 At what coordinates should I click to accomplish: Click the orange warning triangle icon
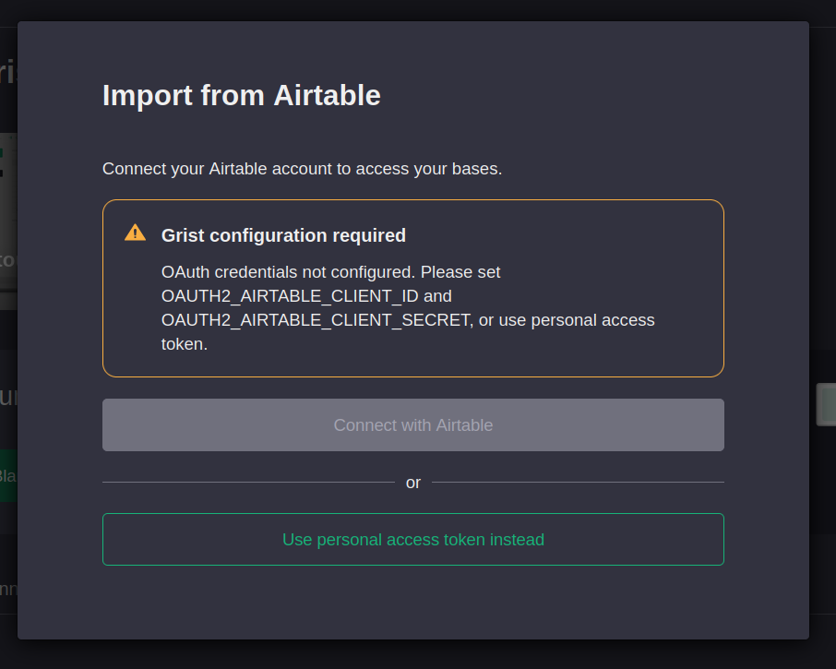tap(135, 233)
